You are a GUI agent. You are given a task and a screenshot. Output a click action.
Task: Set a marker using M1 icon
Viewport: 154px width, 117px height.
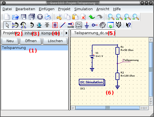(x=119, y=25)
